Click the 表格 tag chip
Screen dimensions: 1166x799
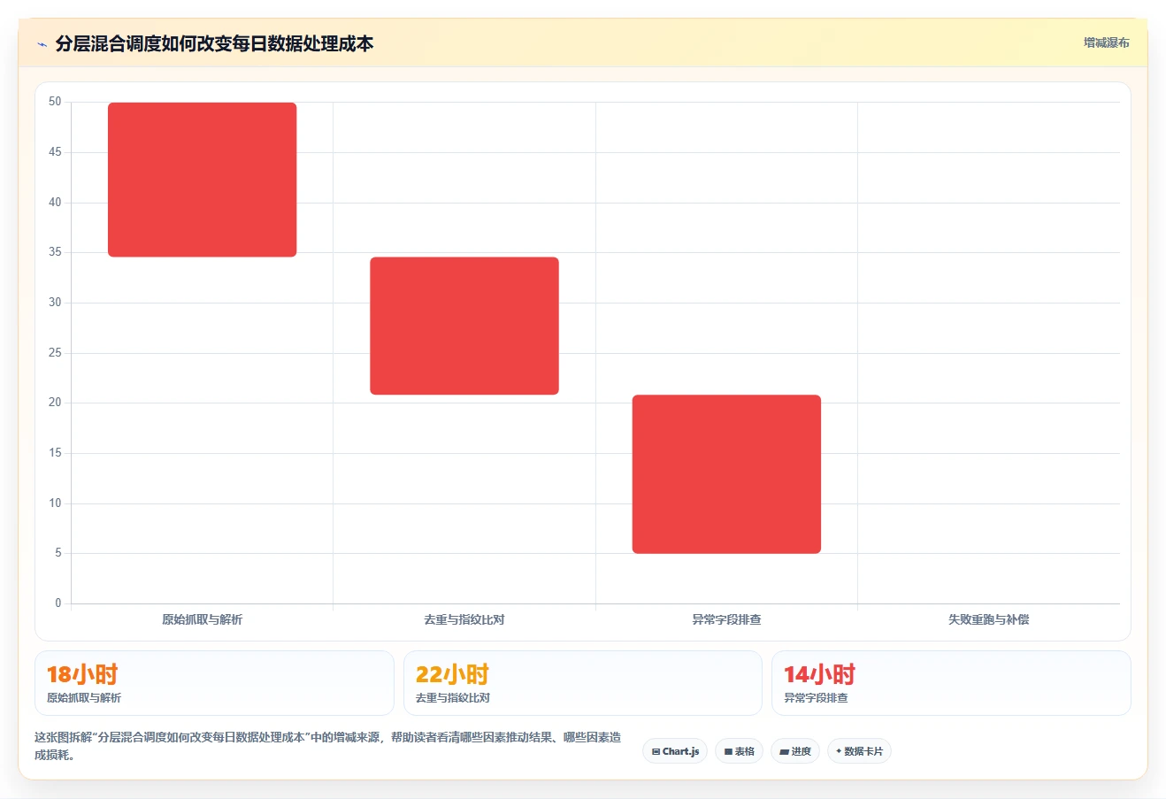[739, 751]
